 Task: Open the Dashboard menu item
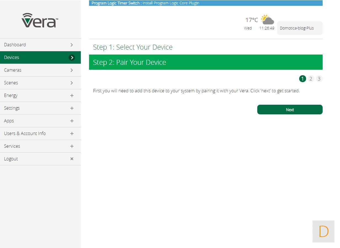point(15,45)
